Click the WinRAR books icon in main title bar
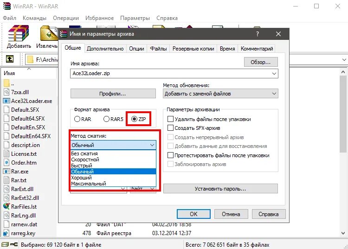The height and width of the screenshot is (249, 348). [x=6, y=6]
